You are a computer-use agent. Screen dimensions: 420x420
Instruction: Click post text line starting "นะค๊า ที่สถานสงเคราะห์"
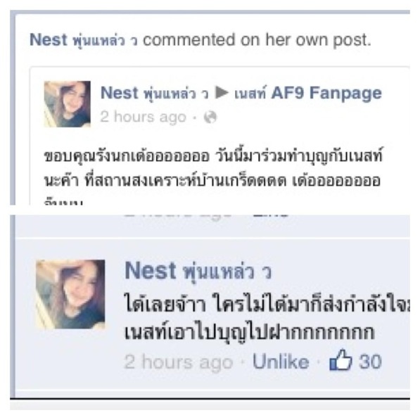pos(212,180)
